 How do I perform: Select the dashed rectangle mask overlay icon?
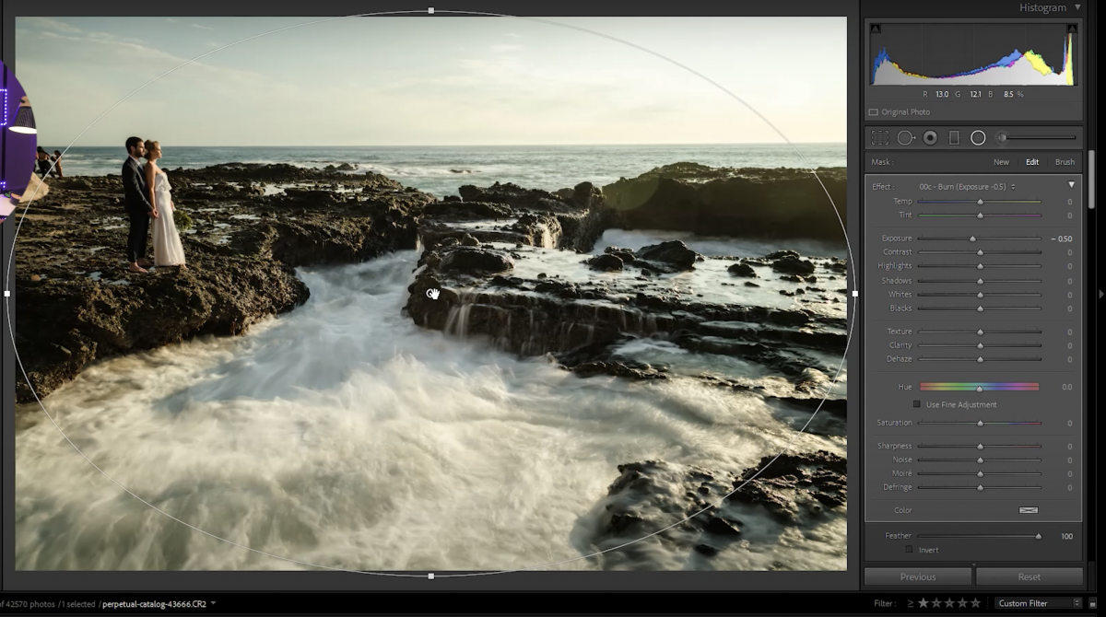(879, 137)
